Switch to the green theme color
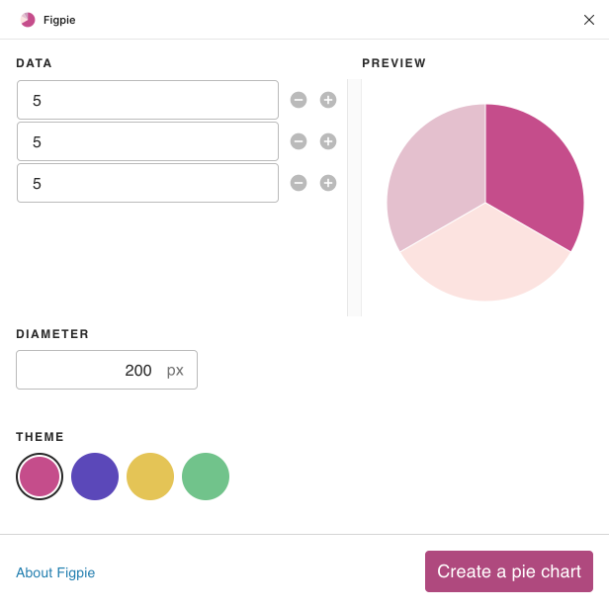609x609 pixels. 206,477
